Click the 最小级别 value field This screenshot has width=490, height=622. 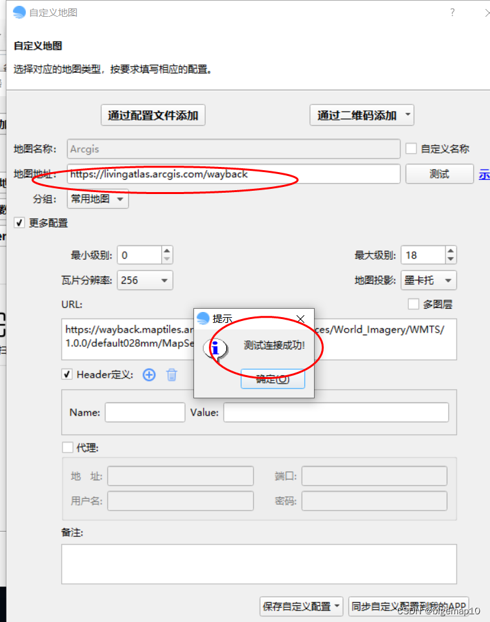point(139,255)
